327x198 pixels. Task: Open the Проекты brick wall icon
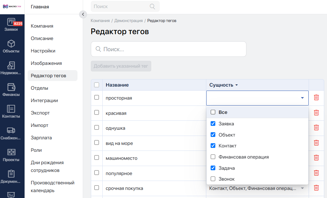[x=11, y=152]
